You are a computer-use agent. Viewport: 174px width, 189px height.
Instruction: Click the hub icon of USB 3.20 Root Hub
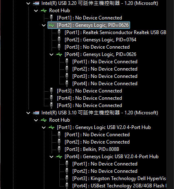(x=44, y=11)
